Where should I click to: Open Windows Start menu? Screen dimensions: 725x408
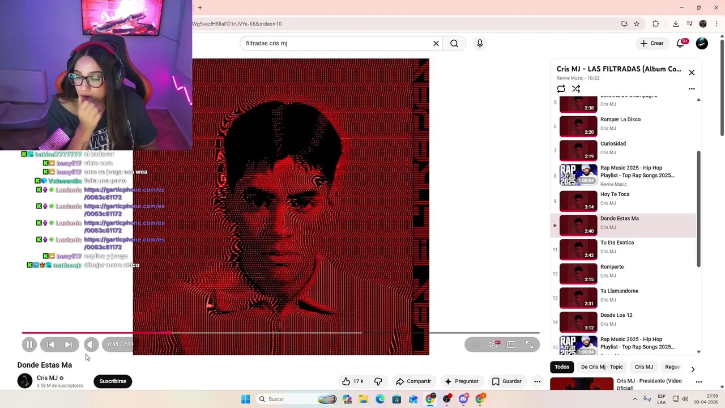(245, 399)
